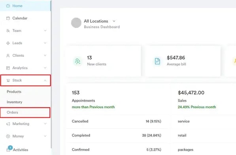Screen dimensions: 236x155
Task: Click the Calendar icon in sidebar
Action: [8, 18]
